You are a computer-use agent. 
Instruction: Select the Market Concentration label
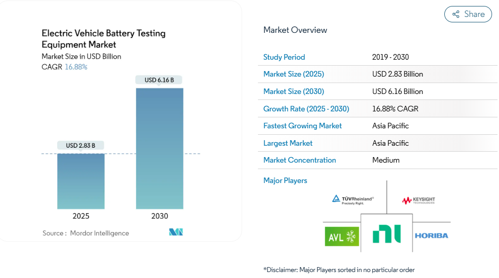tap(300, 160)
